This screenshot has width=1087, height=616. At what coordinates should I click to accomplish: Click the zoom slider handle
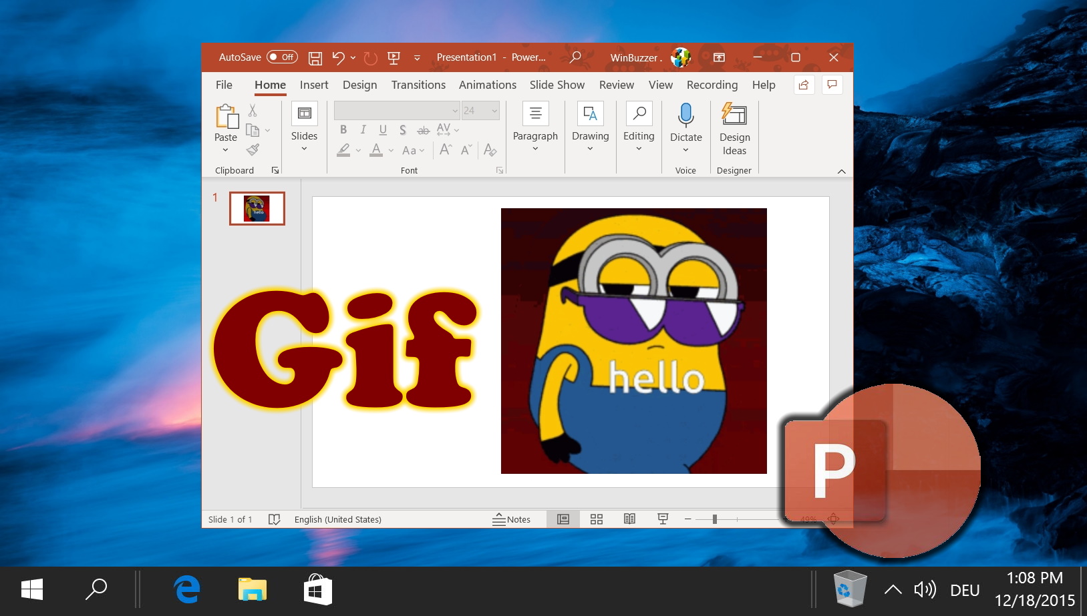[714, 519]
